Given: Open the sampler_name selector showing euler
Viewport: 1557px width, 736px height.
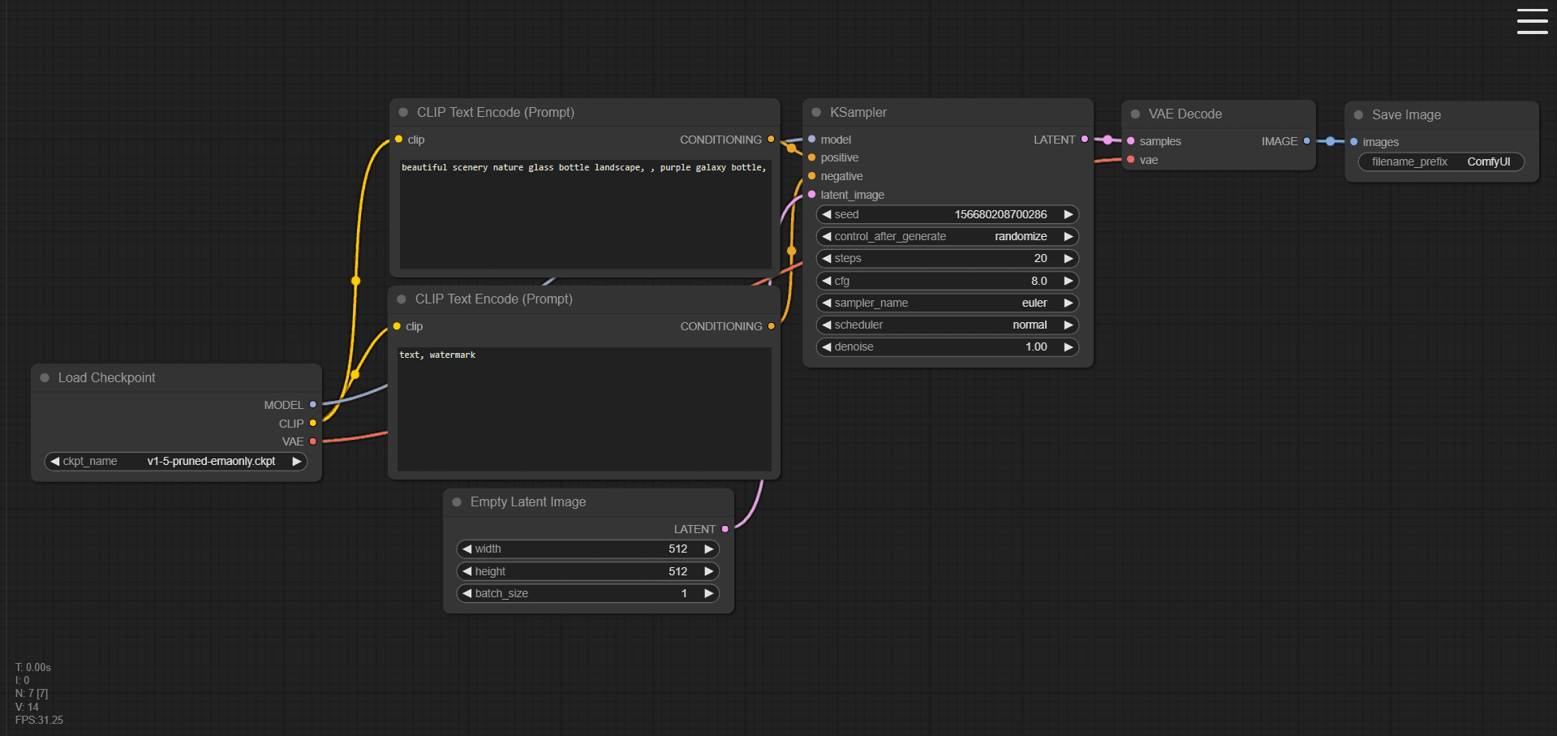Looking at the screenshot, I should [946, 302].
